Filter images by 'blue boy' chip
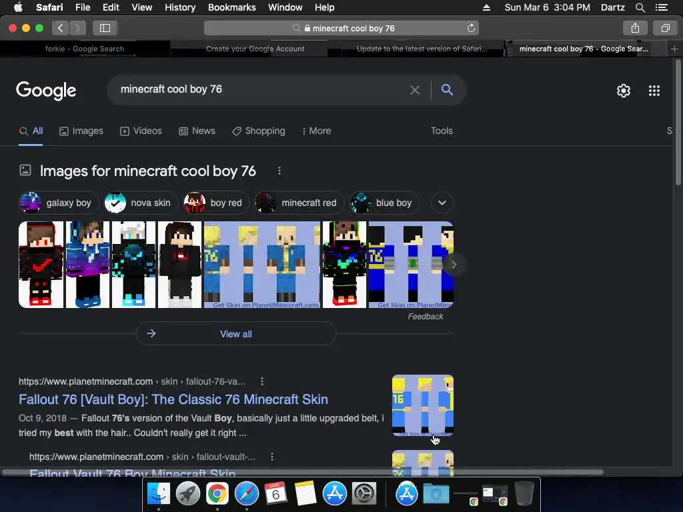This screenshot has height=512, width=683. 384,203
